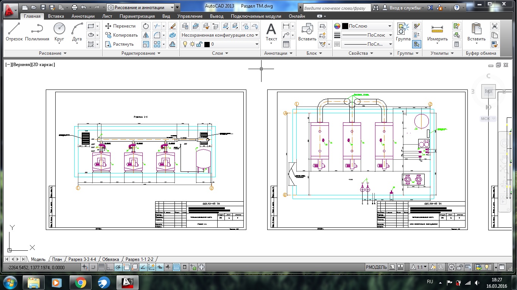Open the layer state configuration dropdown
The image size is (517, 290).
tap(220, 35)
